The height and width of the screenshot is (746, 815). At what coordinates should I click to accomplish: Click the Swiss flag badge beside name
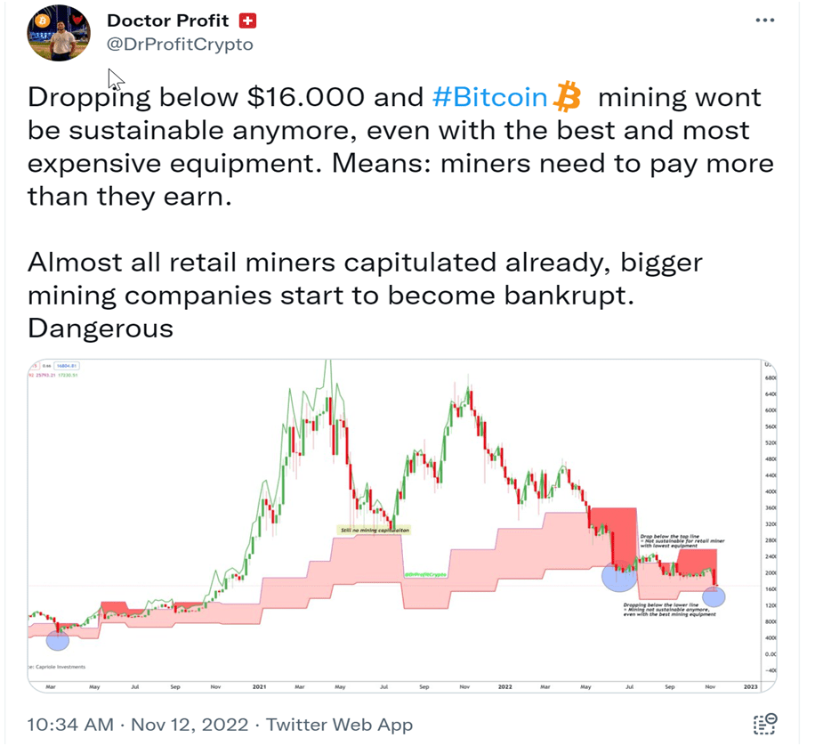click(248, 20)
